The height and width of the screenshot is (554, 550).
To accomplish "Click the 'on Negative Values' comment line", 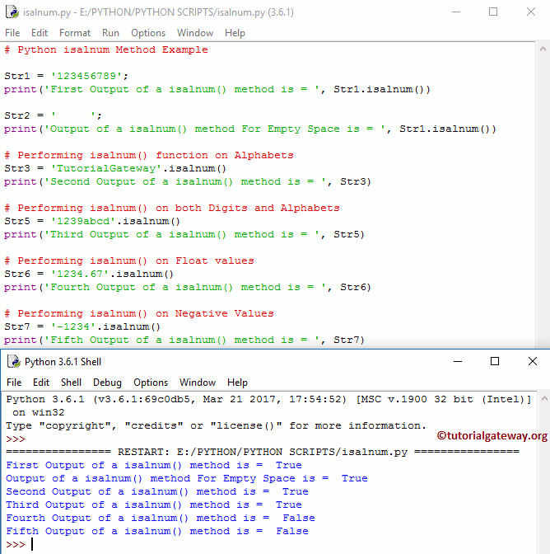I will 139,313.
